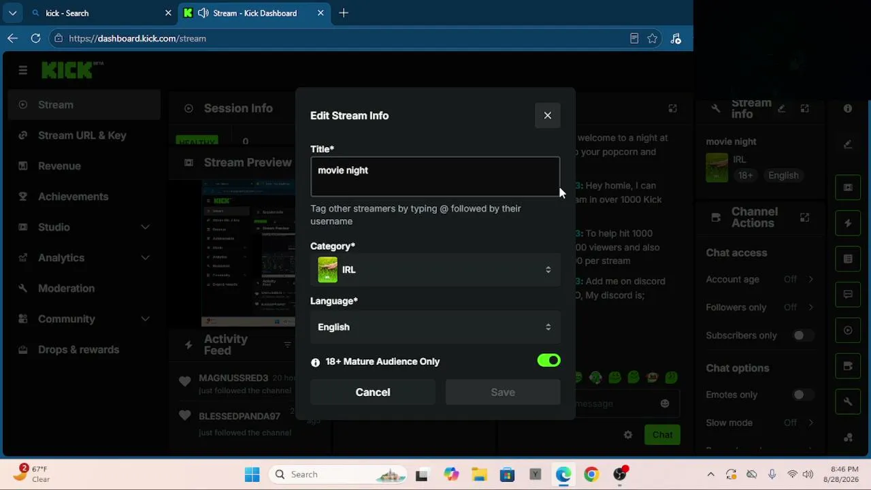
Task: Open the browser tab list dropdown
Action: (12, 13)
